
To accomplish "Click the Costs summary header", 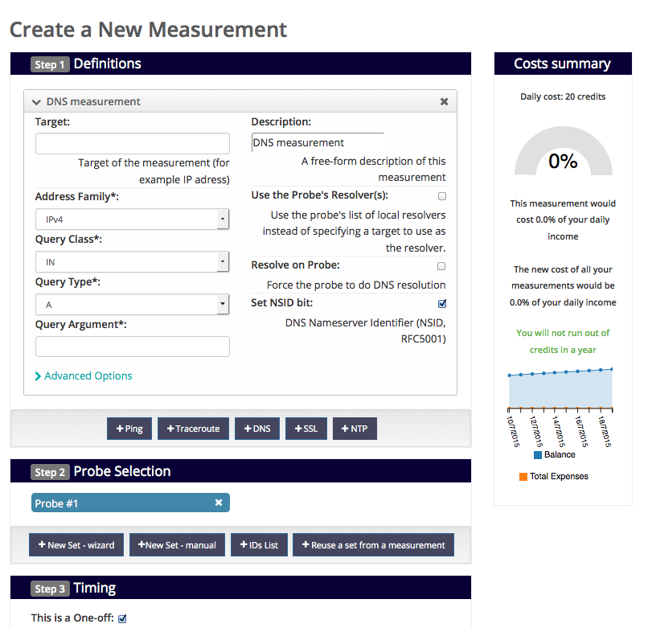I will [563, 64].
